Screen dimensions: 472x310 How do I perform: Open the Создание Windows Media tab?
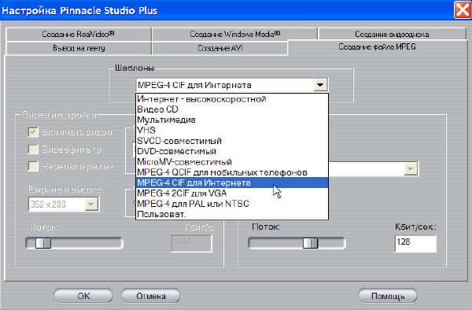[234, 34]
